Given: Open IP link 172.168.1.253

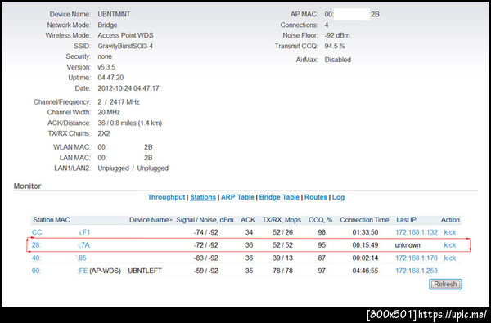Looking at the screenshot, I should (x=417, y=271).
